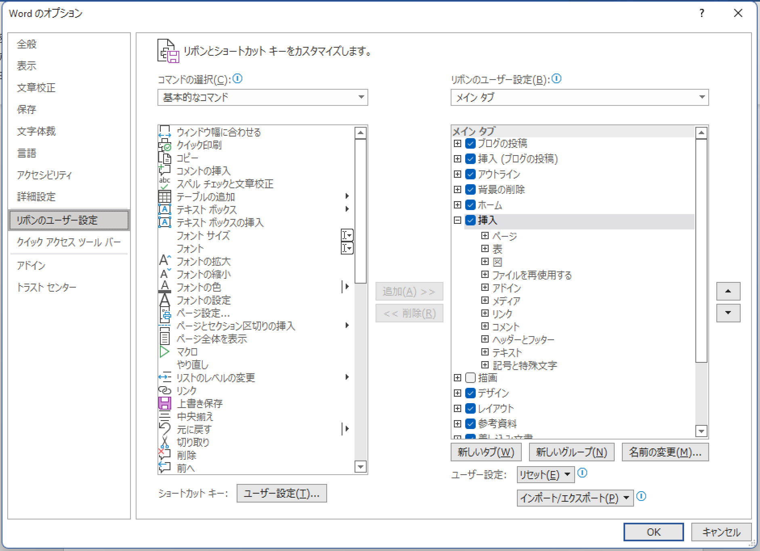
Task: Click info icon beside リボンのユーザー設定(B)
Action: pos(556,79)
